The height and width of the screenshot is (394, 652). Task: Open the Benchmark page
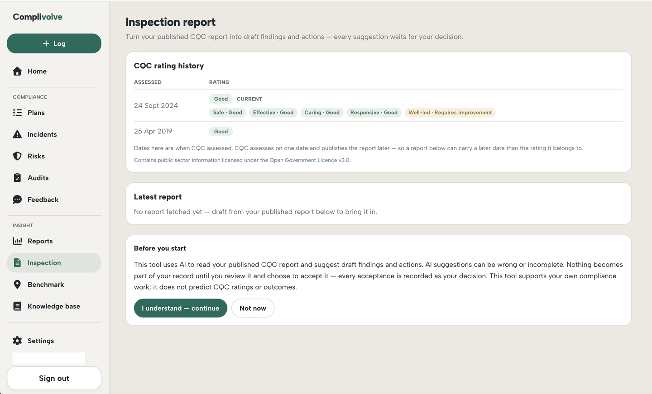point(54,285)
